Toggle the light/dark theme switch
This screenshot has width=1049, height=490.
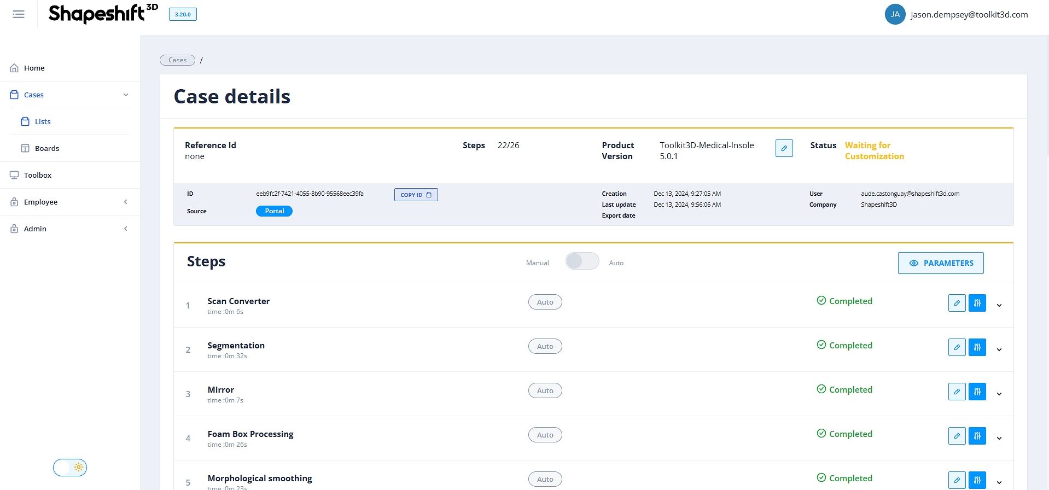[70, 468]
